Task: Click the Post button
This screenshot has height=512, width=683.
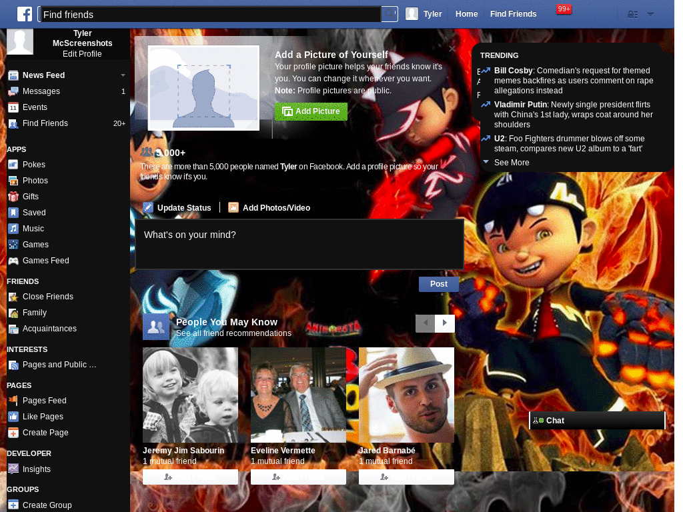Action: click(439, 284)
